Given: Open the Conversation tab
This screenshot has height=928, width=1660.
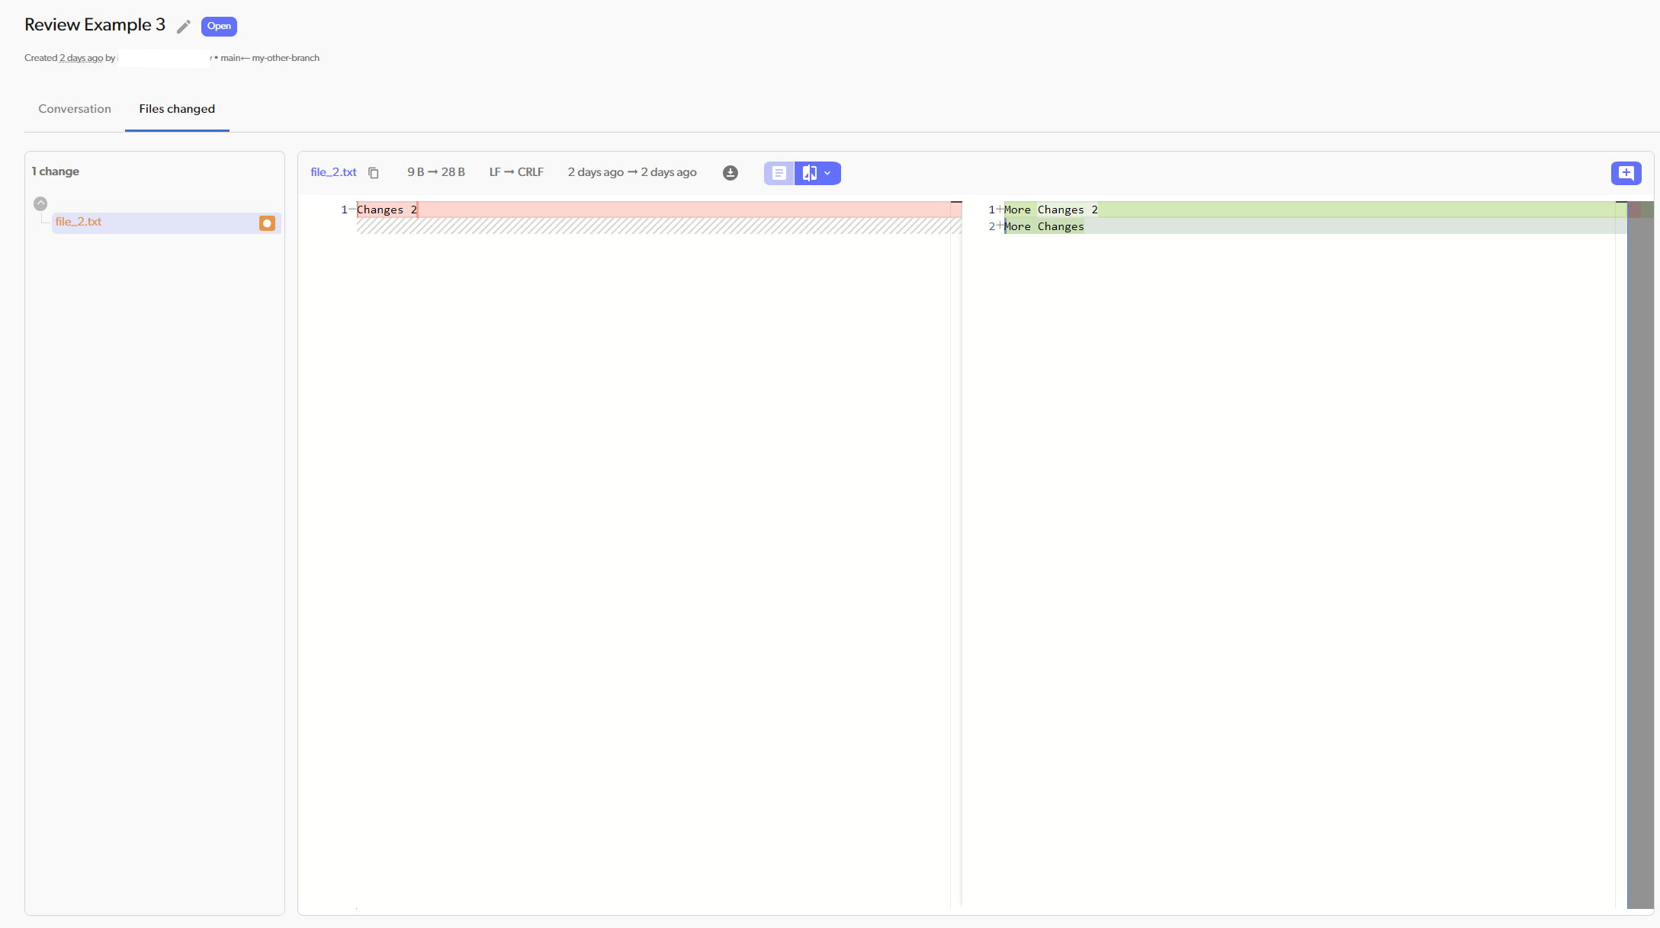Looking at the screenshot, I should (x=75, y=109).
